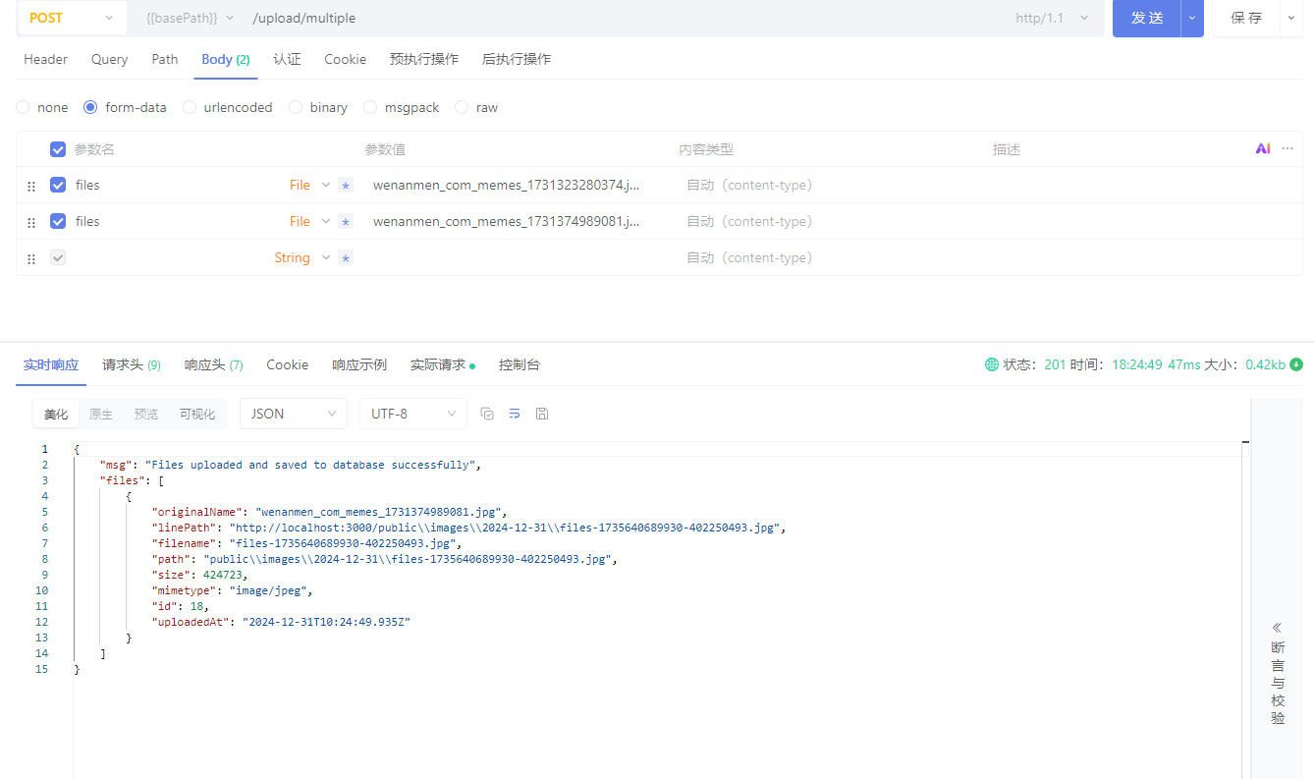Expand the send button dropdown arrow
Screen dimensions: 1314x779
[x=1192, y=18]
